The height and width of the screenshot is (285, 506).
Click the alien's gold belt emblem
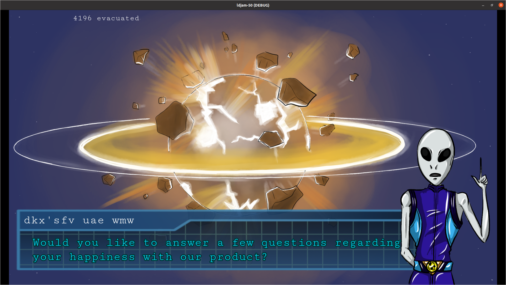point(432,267)
